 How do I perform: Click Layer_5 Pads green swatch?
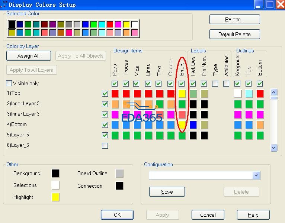115,135
